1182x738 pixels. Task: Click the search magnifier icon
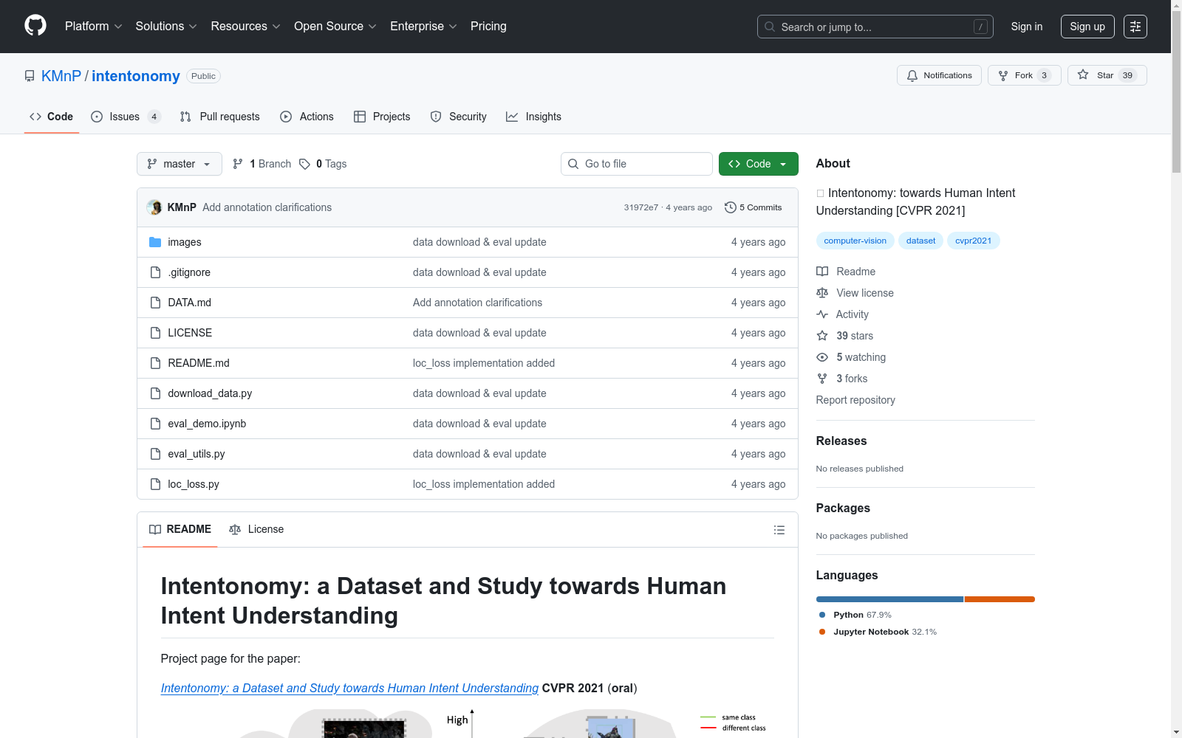click(x=770, y=27)
